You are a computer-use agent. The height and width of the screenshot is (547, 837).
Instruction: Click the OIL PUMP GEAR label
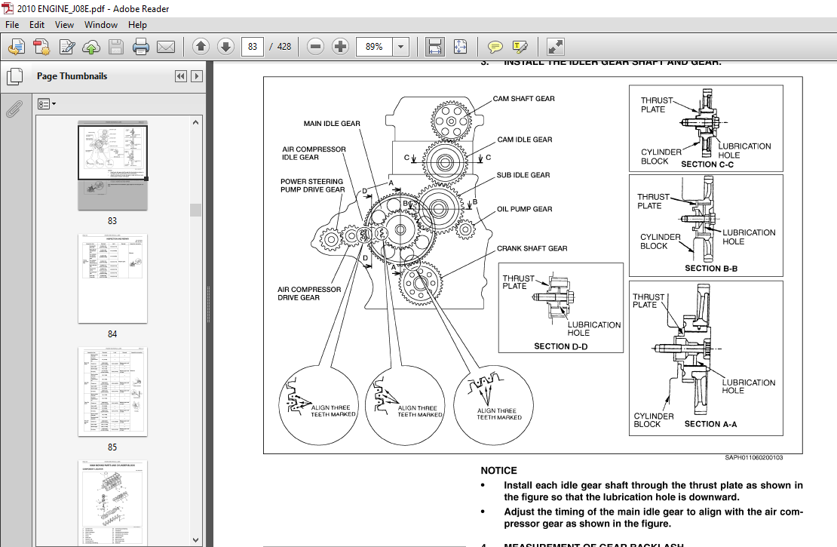click(525, 210)
